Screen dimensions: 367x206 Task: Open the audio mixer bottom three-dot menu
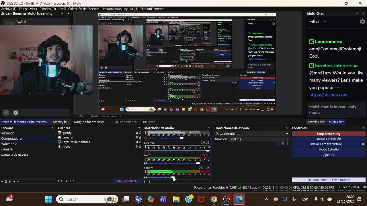point(149,182)
